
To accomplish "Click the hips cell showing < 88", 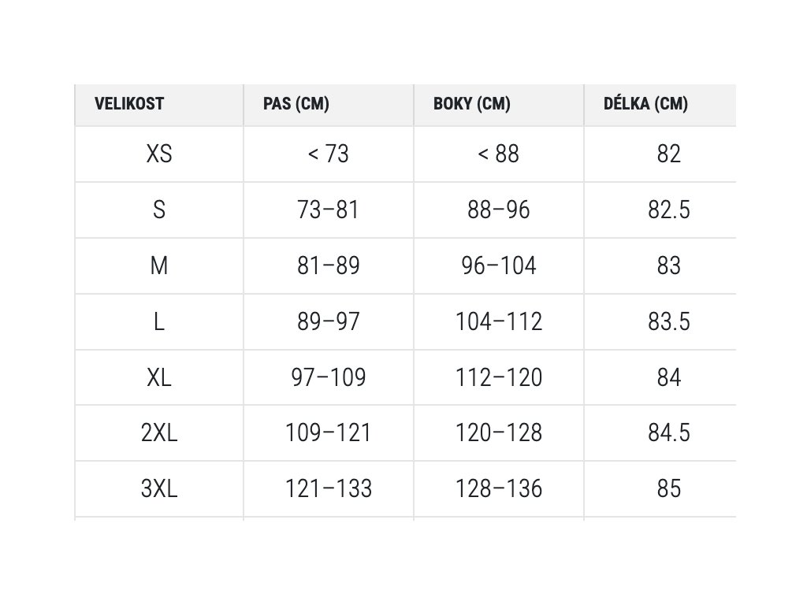I will click(x=499, y=154).
